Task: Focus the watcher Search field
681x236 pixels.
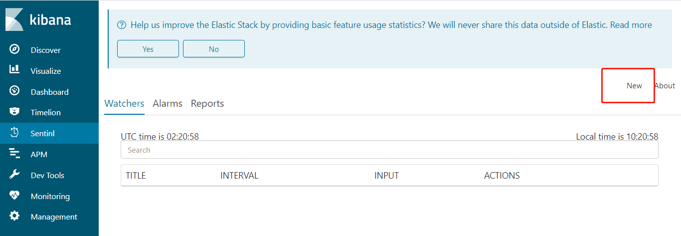Action: [x=389, y=150]
